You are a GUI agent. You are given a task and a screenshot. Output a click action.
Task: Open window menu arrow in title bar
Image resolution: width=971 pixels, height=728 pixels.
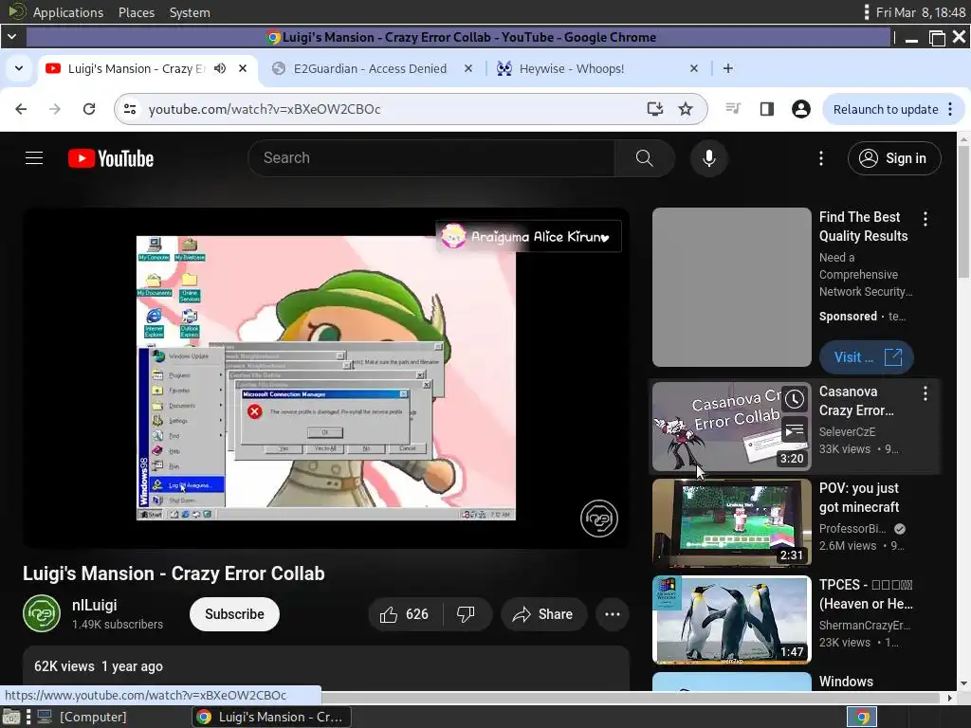coord(11,37)
